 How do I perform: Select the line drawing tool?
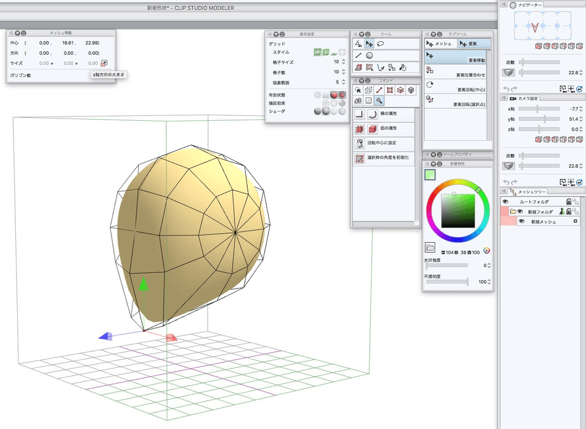(358, 56)
